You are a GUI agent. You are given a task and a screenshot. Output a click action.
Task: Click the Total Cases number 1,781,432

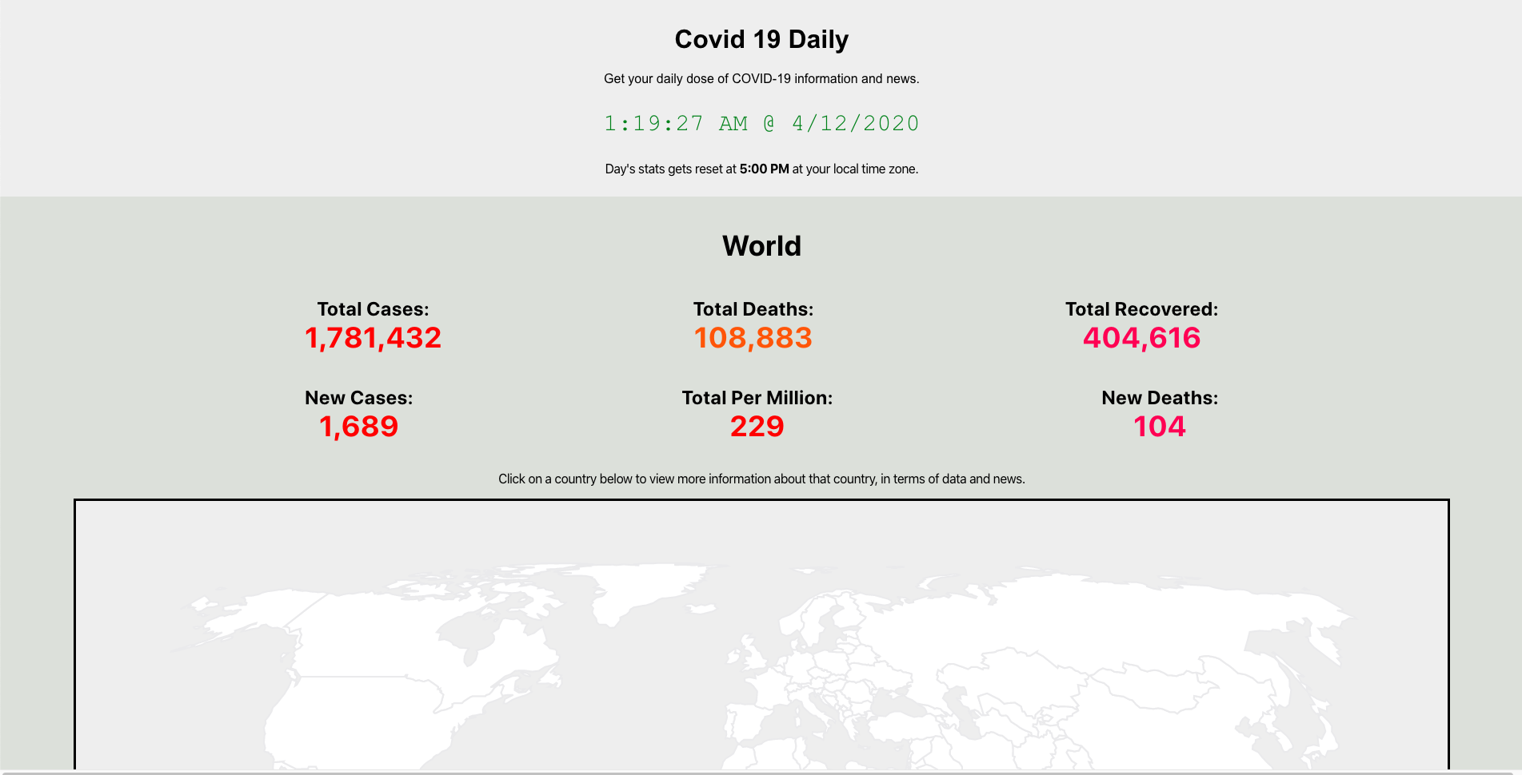pos(373,338)
